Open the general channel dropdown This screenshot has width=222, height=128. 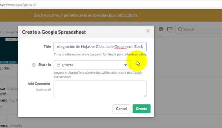[92, 65]
